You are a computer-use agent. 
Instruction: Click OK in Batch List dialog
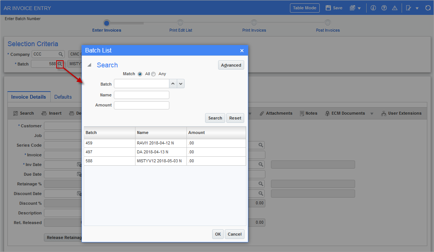pyautogui.click(x=218, y=234)
